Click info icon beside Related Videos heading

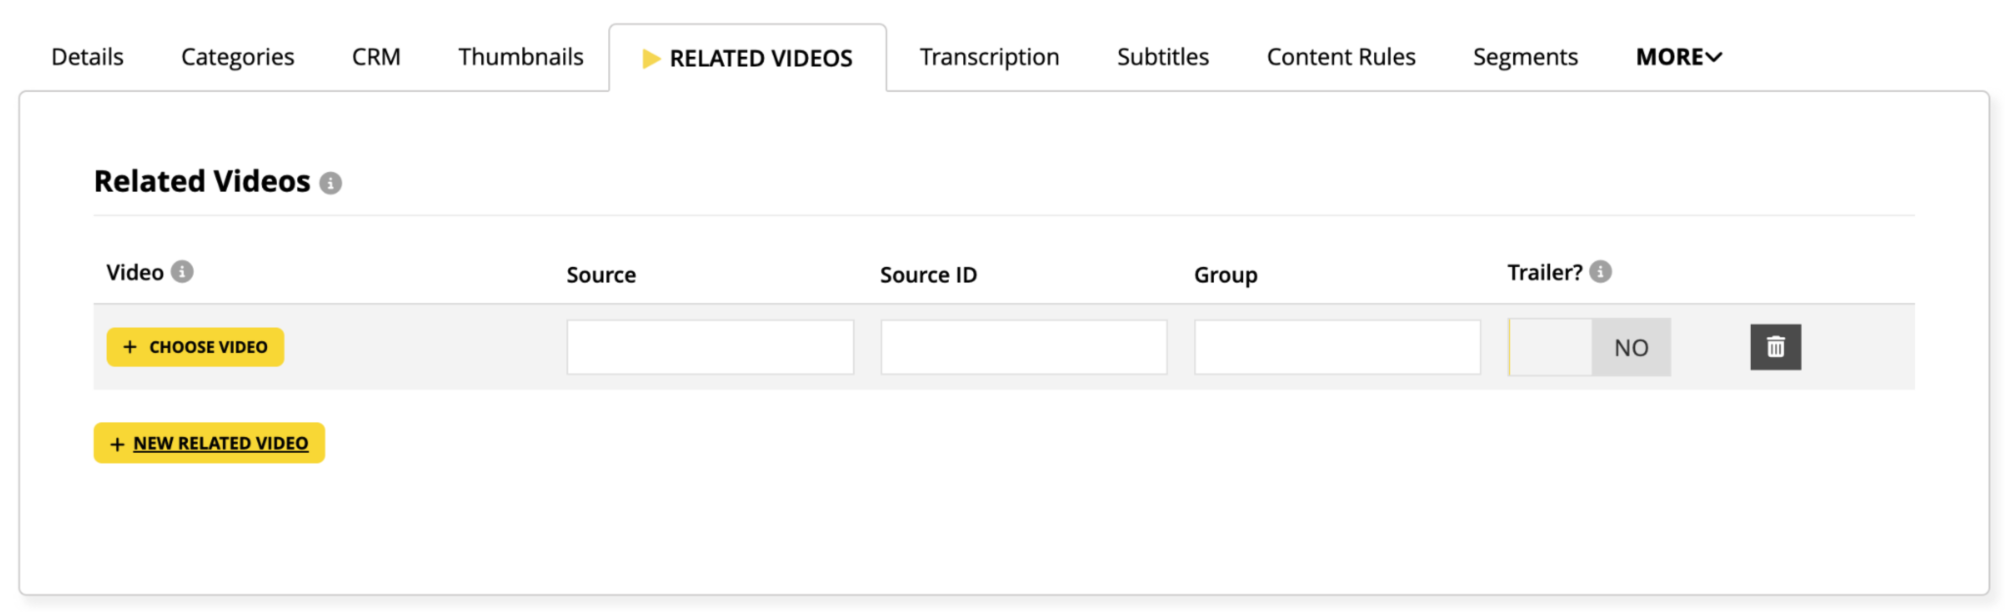[331, 183]
